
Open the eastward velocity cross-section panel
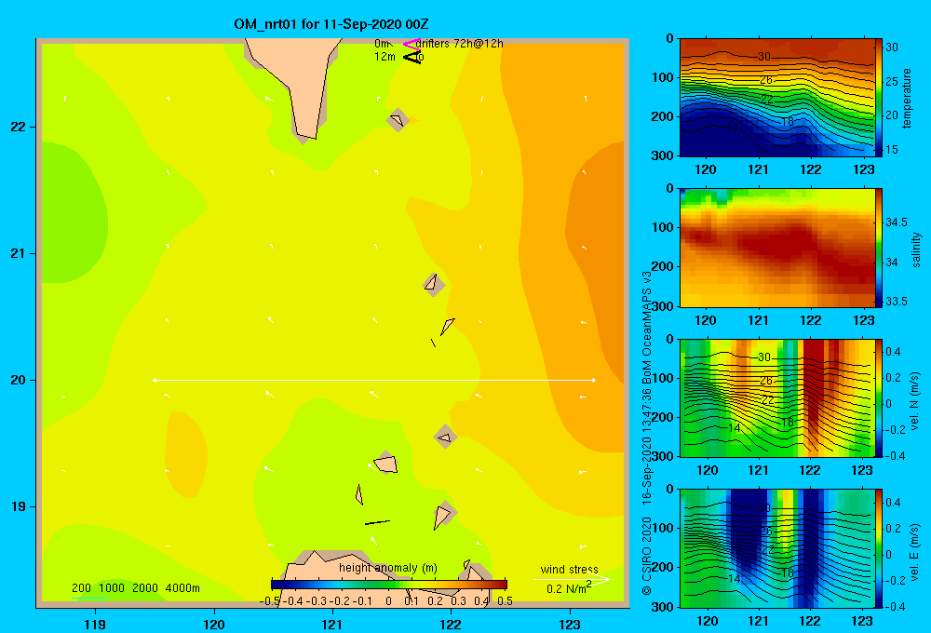click(x=776, y=548)
